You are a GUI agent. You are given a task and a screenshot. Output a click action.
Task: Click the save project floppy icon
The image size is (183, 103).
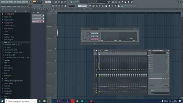pyautogui.click(x=125, y=2)
